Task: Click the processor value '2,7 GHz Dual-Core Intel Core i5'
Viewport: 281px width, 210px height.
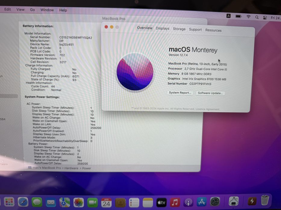Action: click(205, 69)
